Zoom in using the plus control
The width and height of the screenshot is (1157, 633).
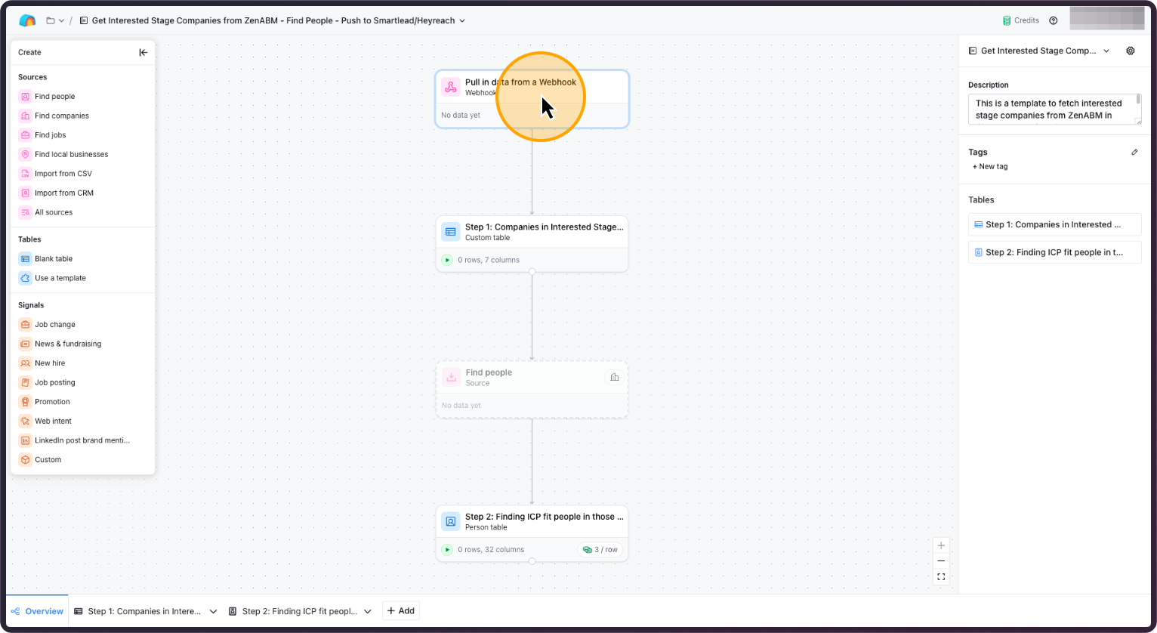click(941, 545)
